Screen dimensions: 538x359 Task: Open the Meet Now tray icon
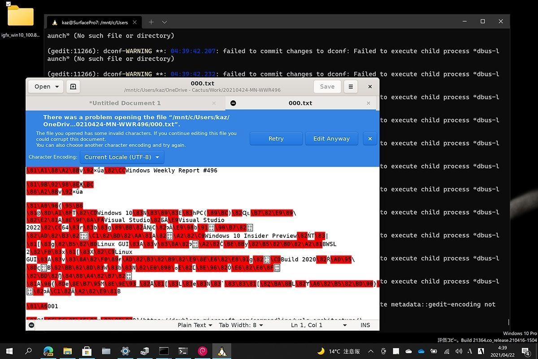383,351
